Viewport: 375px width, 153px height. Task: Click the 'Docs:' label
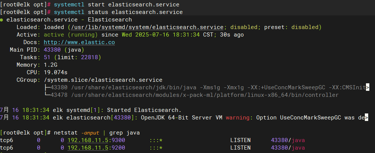tap(32, 42)
